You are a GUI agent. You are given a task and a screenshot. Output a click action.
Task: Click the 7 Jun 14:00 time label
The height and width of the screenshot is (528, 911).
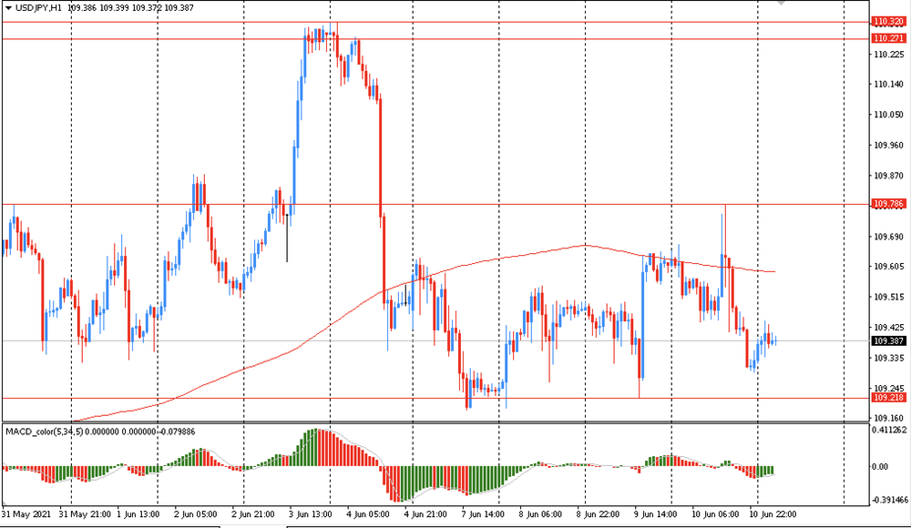point(483,514)
